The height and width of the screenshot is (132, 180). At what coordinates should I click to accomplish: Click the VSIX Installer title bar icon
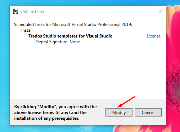click(15, 11)
